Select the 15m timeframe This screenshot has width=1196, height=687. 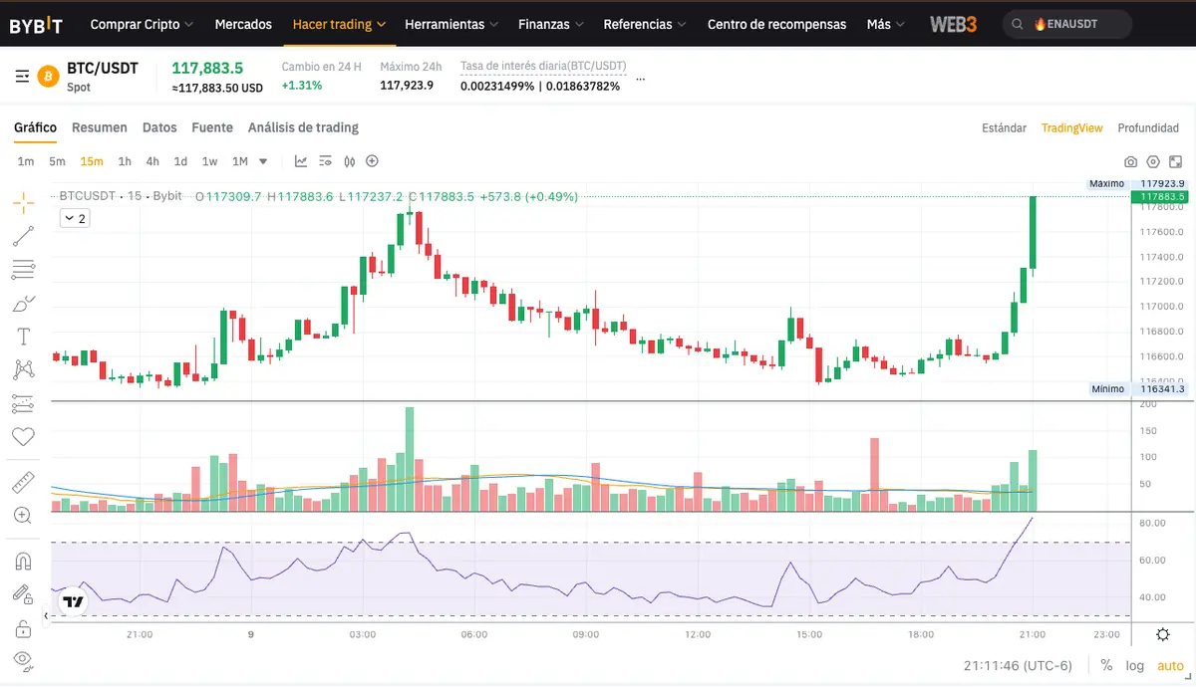pos(92,161)
